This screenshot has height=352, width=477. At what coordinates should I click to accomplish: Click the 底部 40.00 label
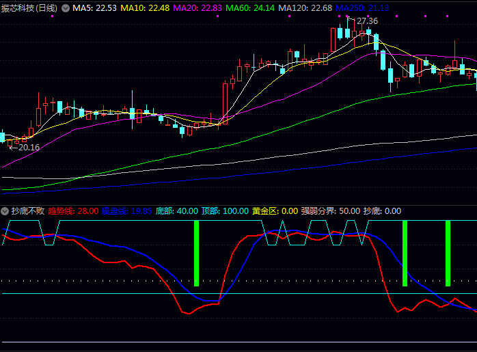click(x=177, y=211)
